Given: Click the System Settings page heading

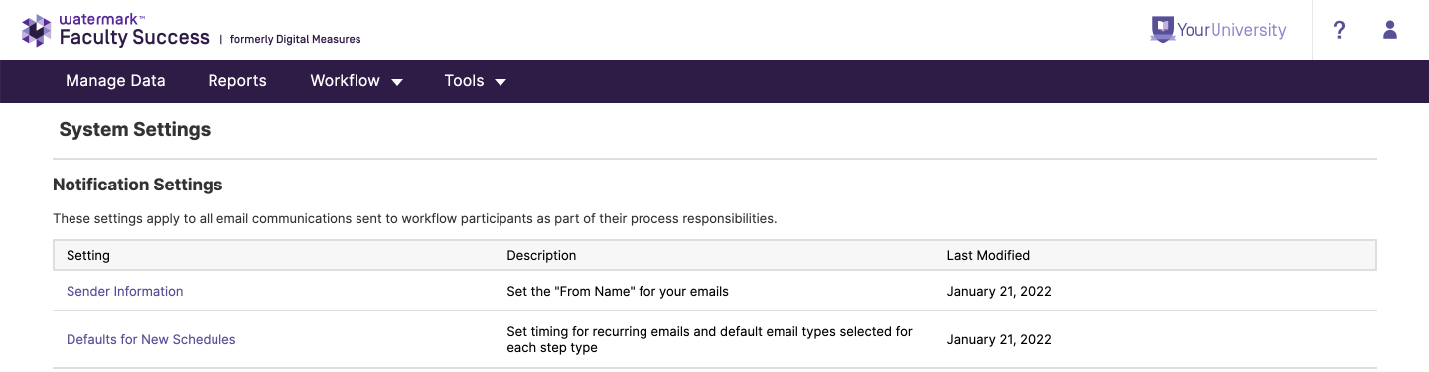Looking at the screenshot, I should pyautogui.click(x=135, y=130).
